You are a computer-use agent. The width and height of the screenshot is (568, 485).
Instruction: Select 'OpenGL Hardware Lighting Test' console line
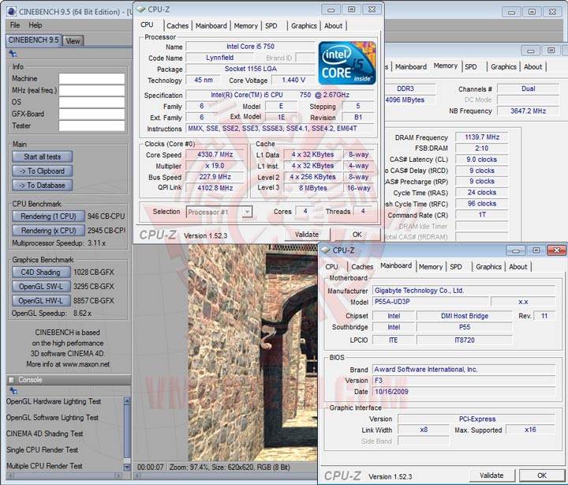tap(54, 401)
